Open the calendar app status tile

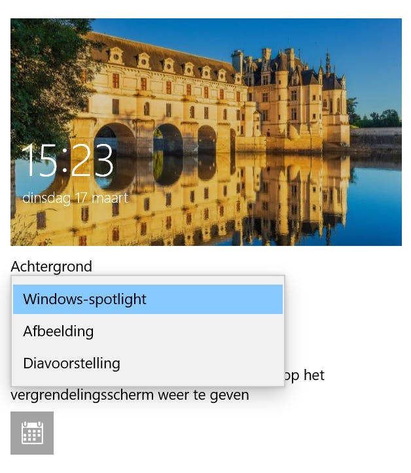[x=32, y=433]
